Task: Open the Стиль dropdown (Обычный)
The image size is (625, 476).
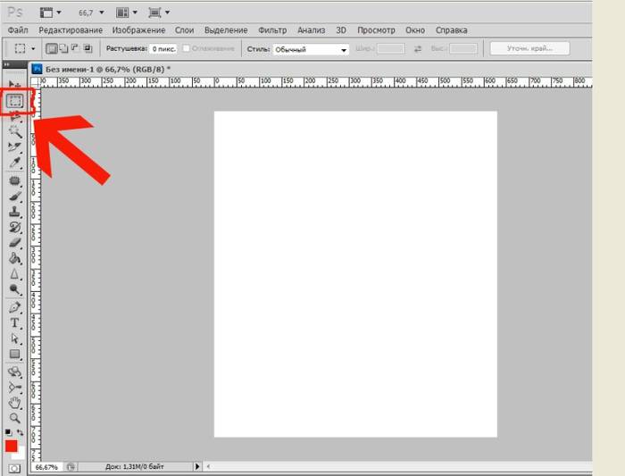Action: click(x=310, y=49)
